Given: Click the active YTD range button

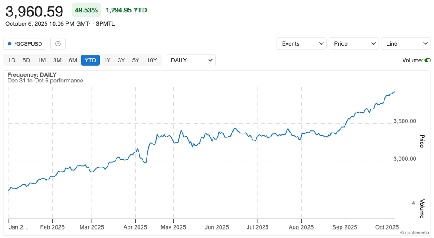Looking at the screenshot, I should coord(90,60).
